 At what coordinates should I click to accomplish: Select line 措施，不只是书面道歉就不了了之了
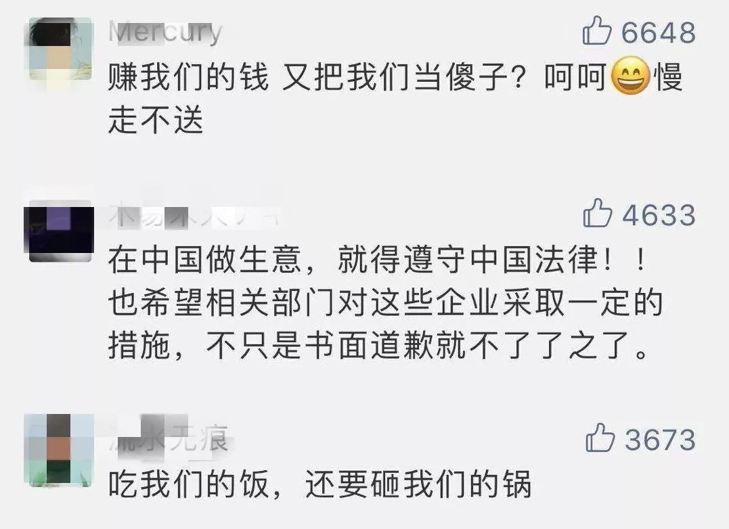coord(378,346)
